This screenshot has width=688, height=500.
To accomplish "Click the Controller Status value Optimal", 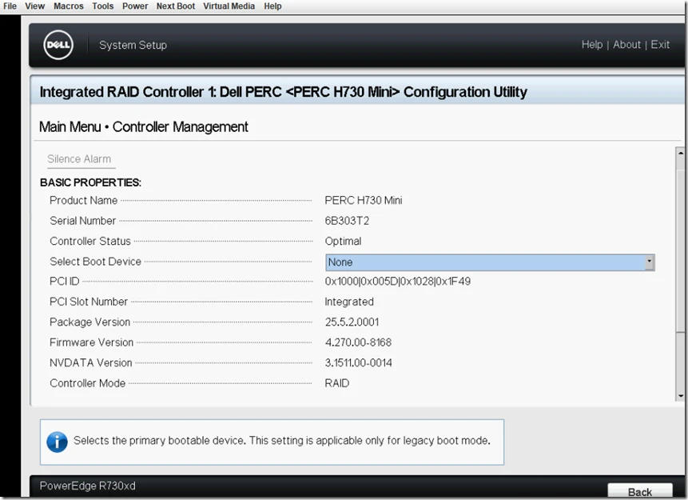I will 343,242.
